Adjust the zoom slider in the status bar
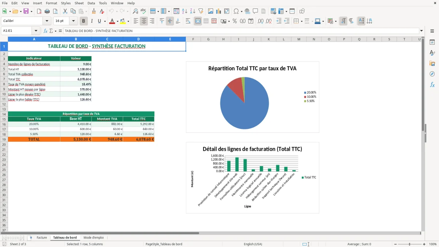The height and width of the screenshot is (247, 439). tap(409, 244)
